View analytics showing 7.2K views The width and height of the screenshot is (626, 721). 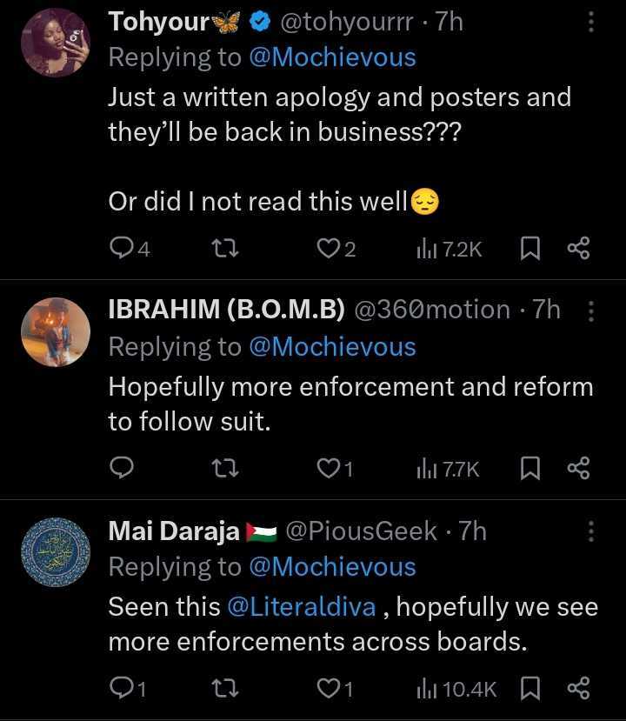(449, 250)
